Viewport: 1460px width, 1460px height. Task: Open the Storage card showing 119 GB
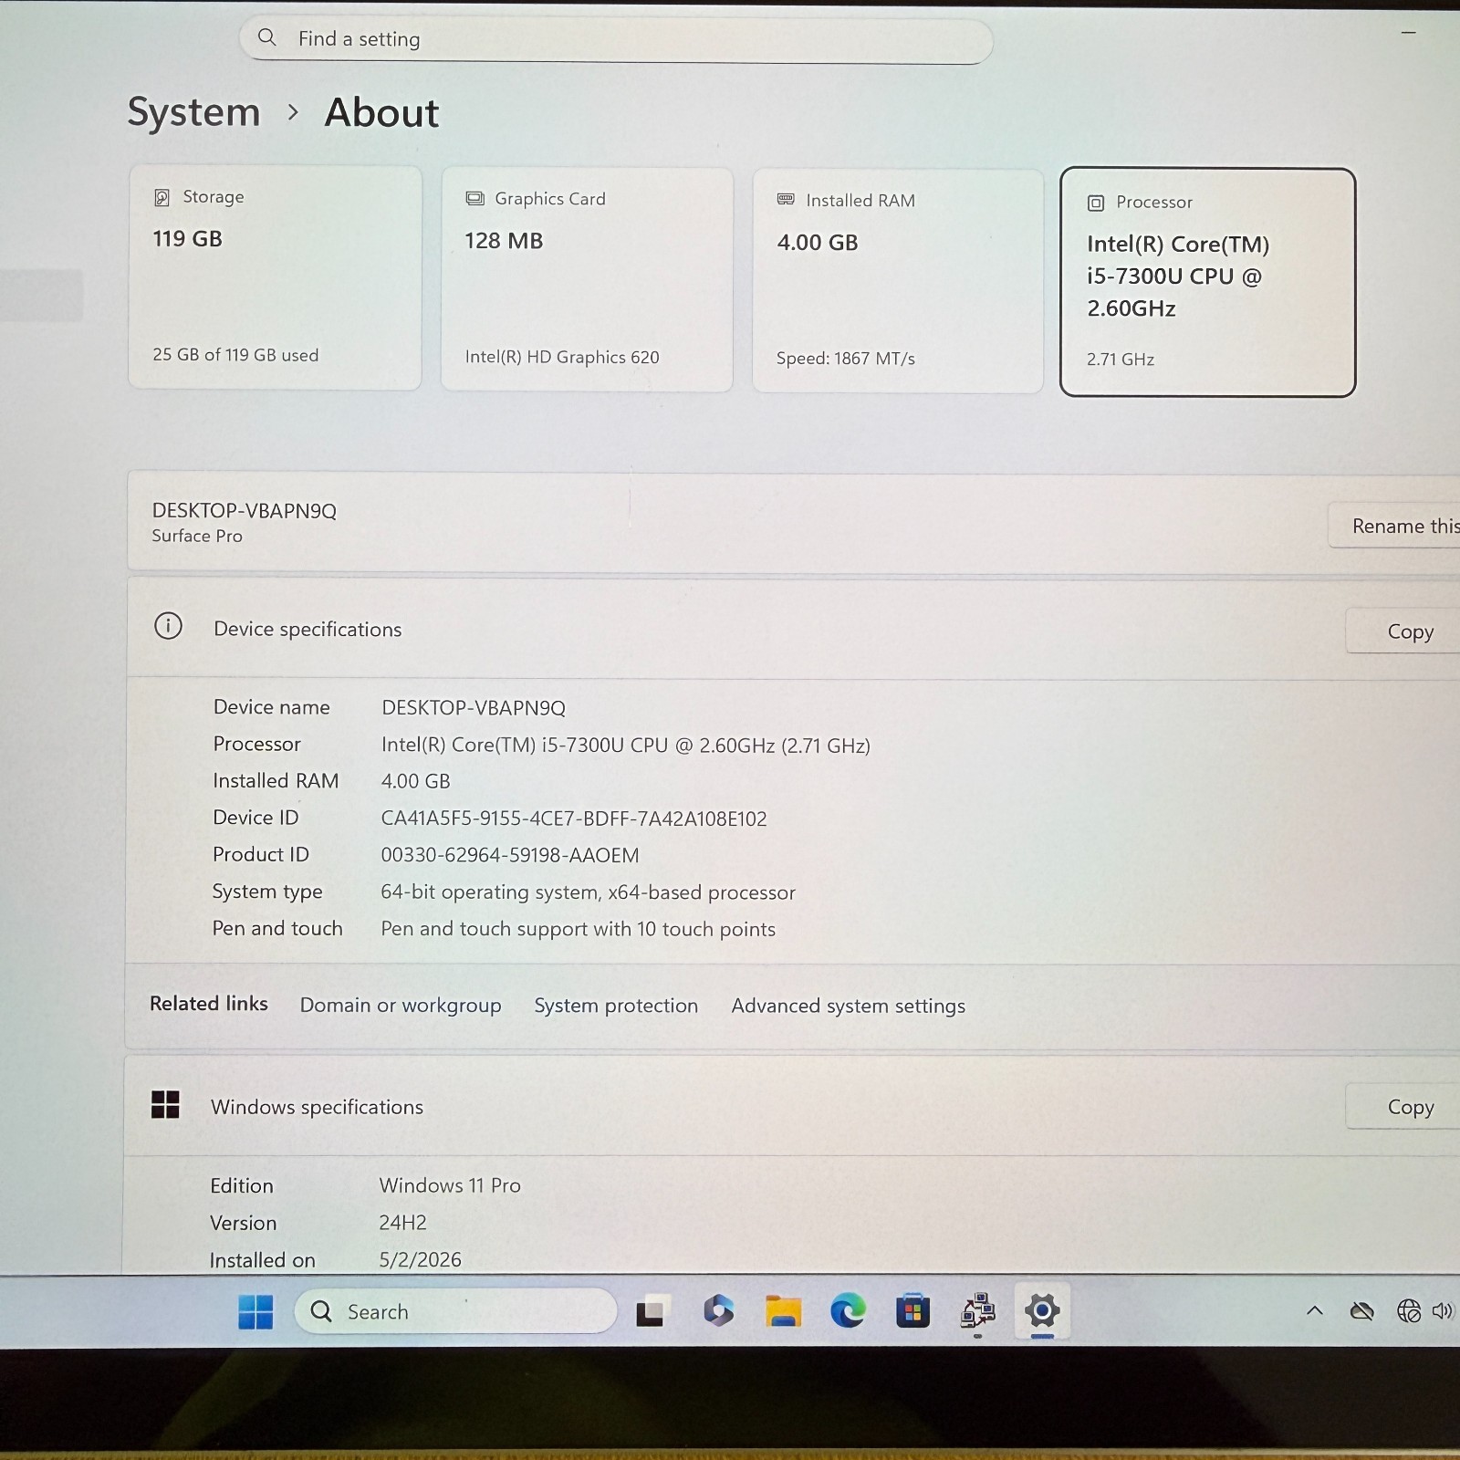coord(275,277)
